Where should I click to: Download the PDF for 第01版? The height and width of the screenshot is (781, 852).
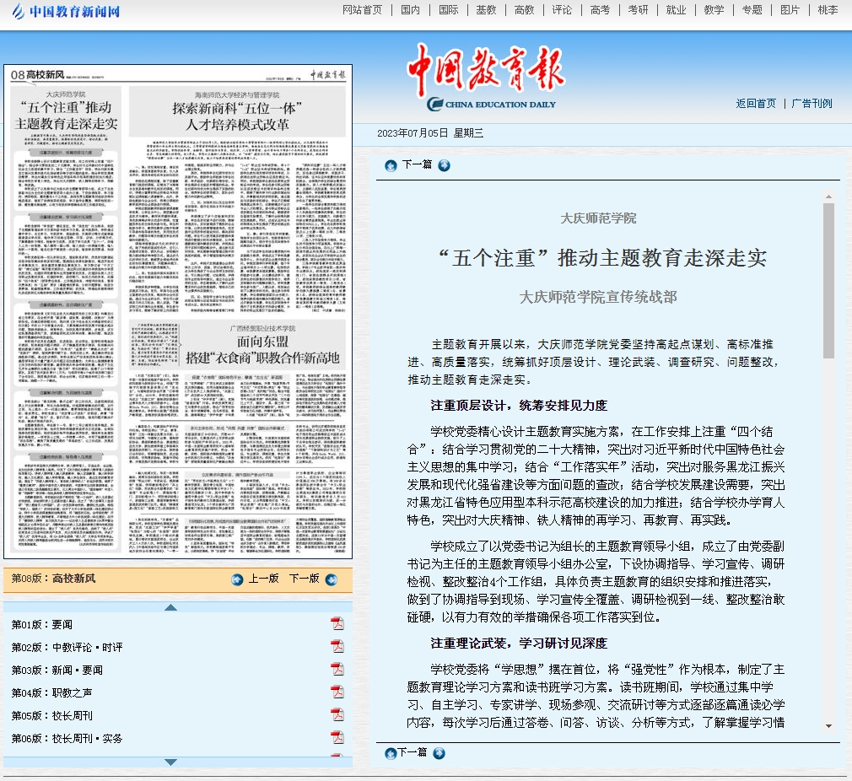pyautogui.click(x=337, y=623)
